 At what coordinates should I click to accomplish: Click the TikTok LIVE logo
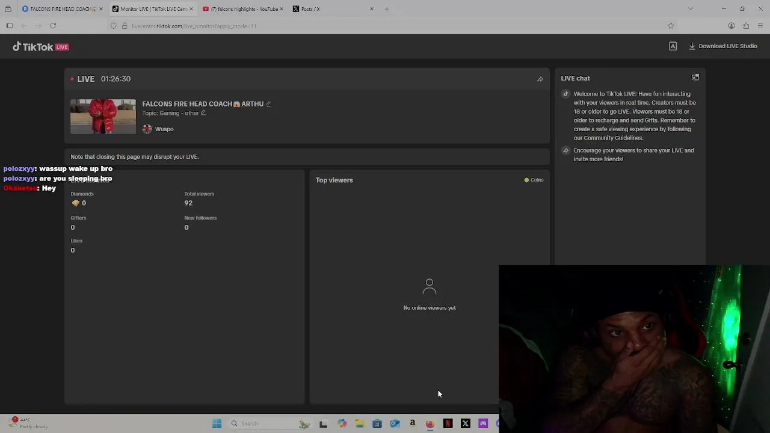(x=41, y=47)
